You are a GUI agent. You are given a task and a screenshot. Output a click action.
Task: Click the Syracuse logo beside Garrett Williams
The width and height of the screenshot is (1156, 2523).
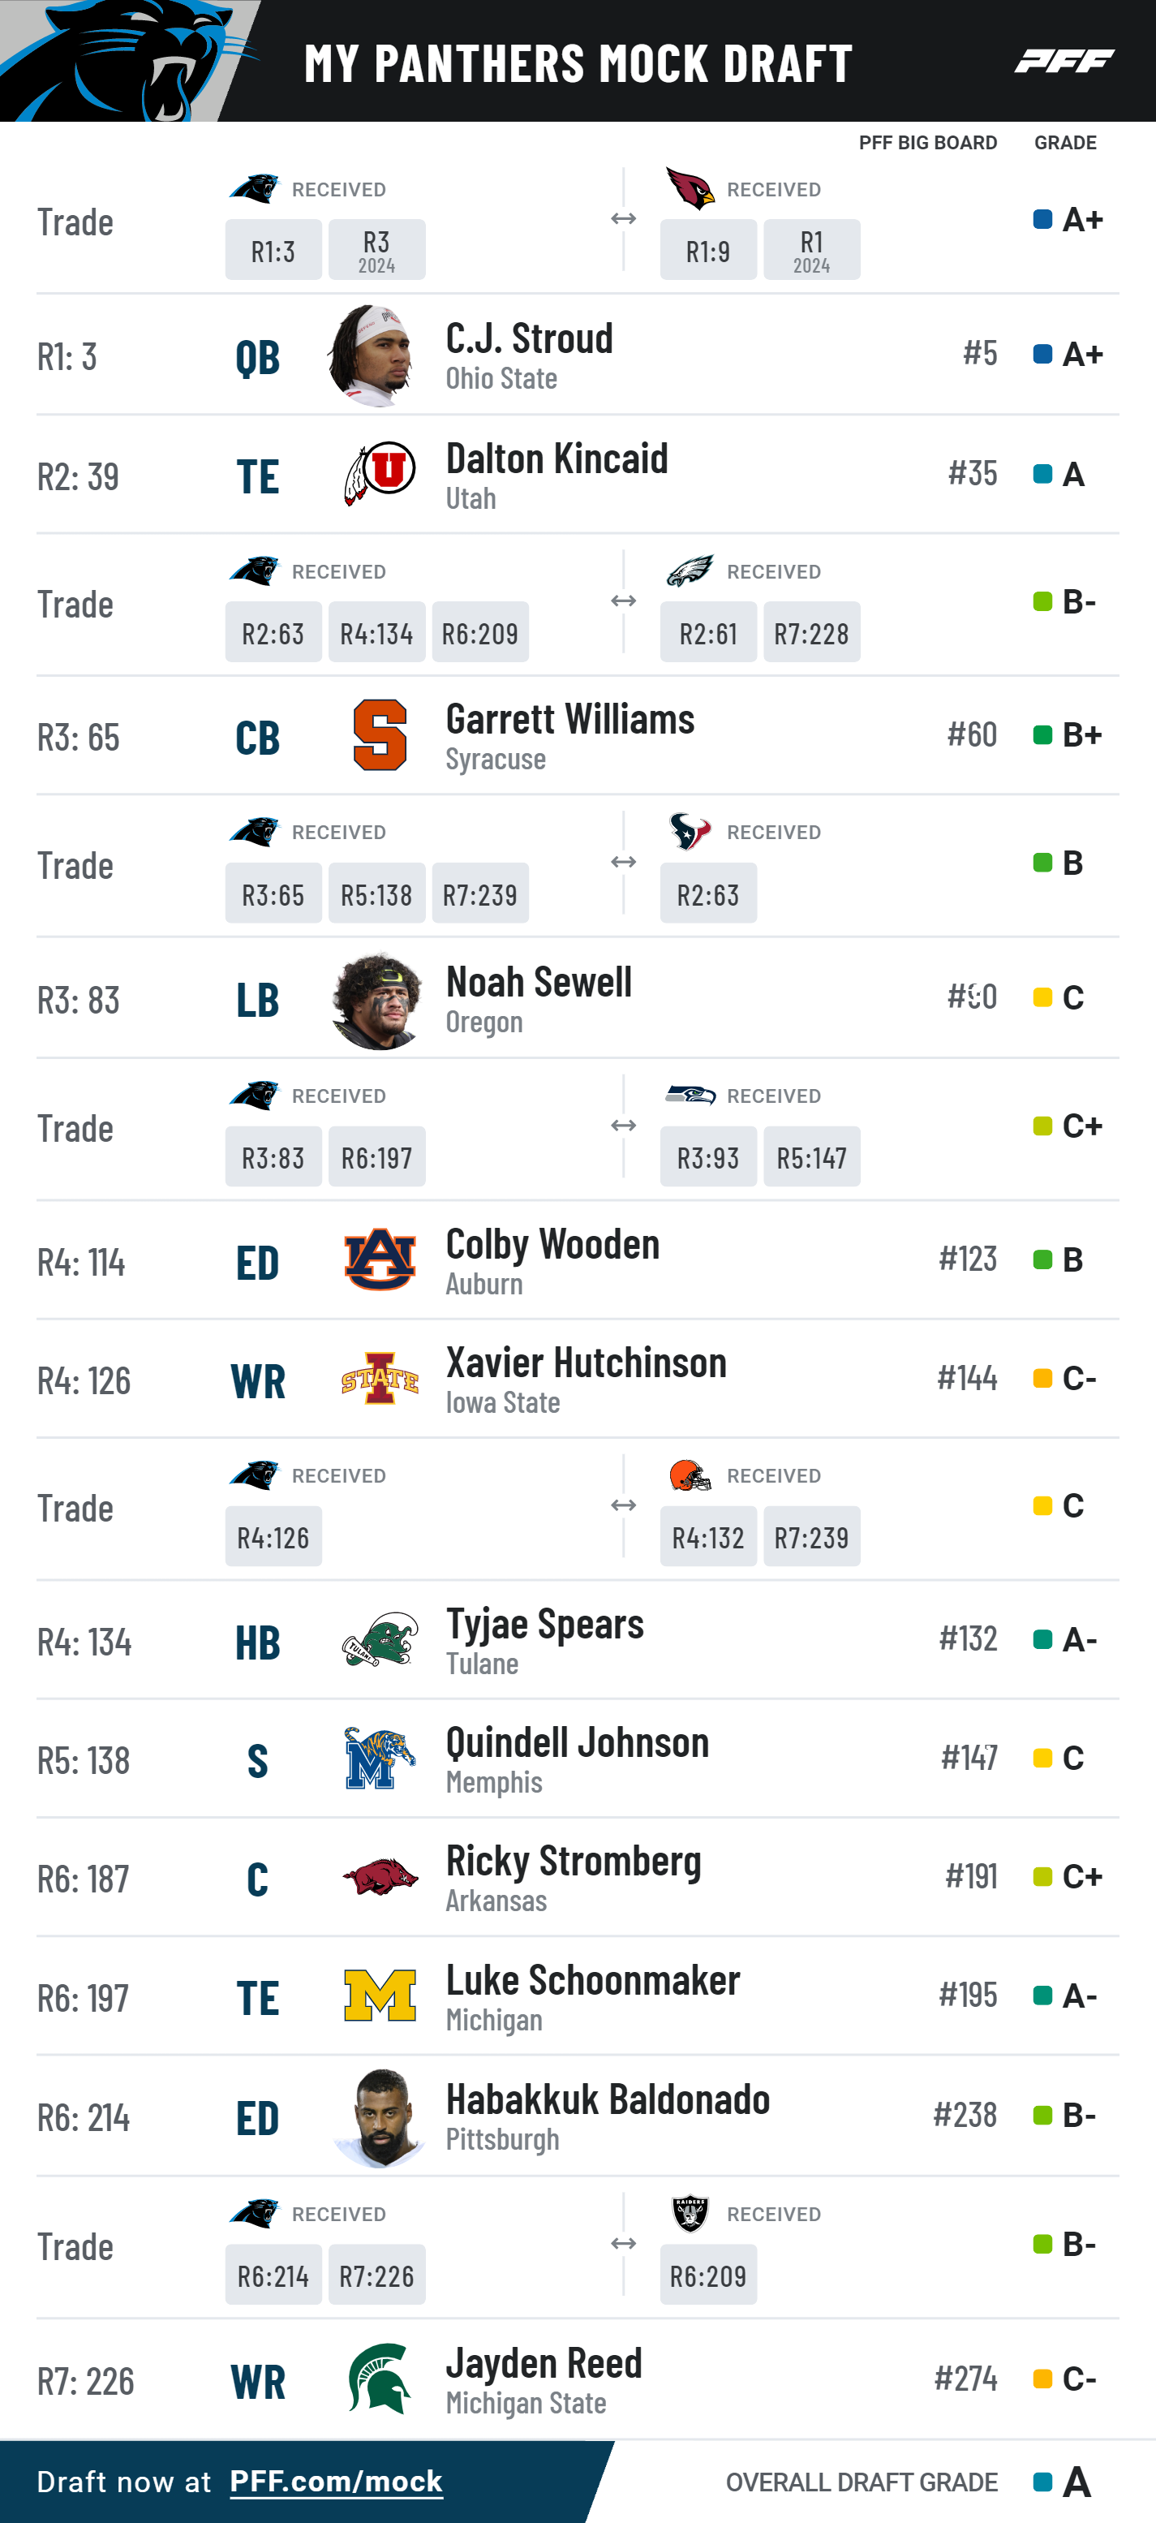click(x=380, y=734)
